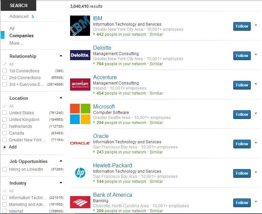Toggle the All checkbox under Industry
Screen dimensions: 262x214
tap(4, 191)
